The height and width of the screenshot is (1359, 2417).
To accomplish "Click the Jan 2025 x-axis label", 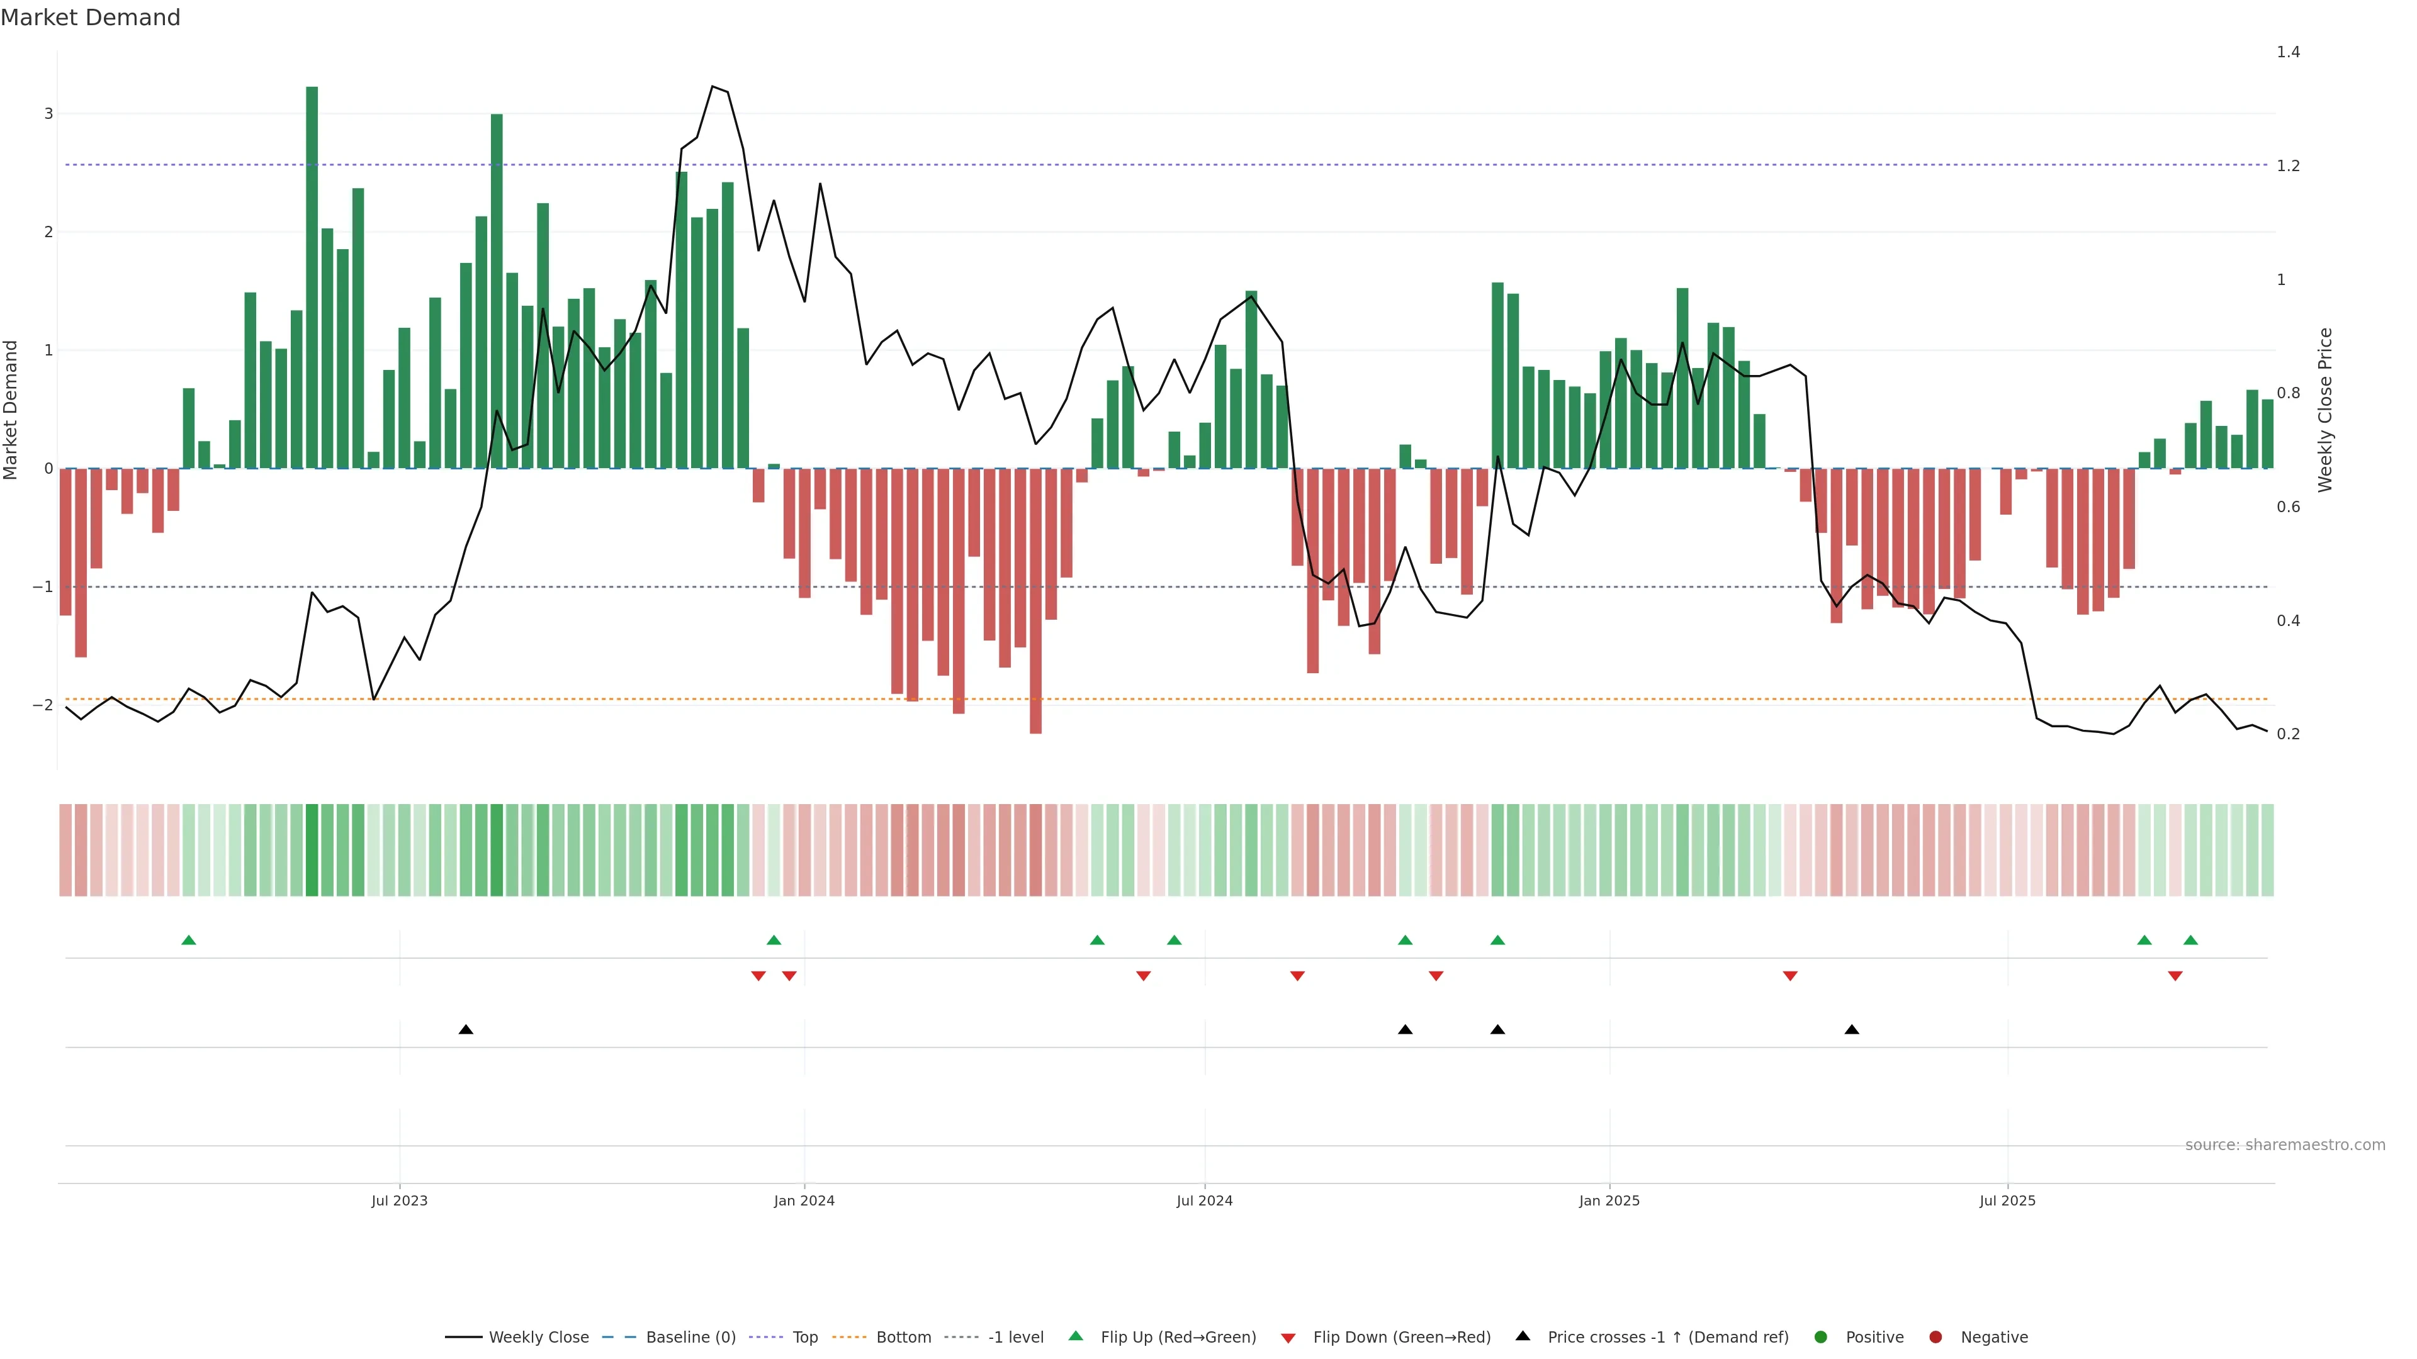I will click(1609, 1200).
